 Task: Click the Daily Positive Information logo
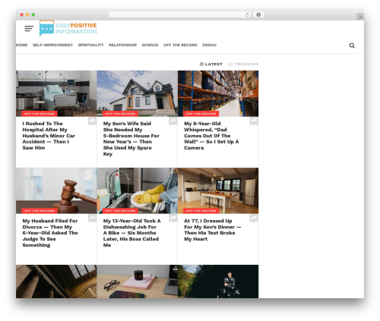point(68,28)
